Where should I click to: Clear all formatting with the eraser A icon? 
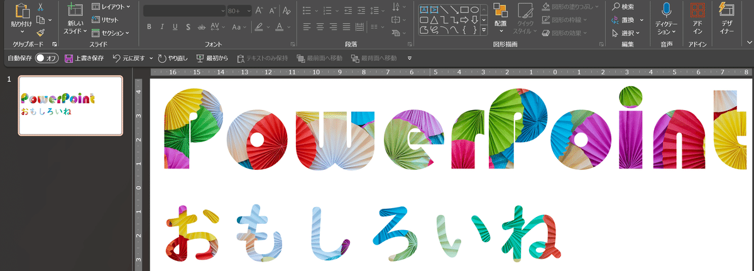point(287,10)
